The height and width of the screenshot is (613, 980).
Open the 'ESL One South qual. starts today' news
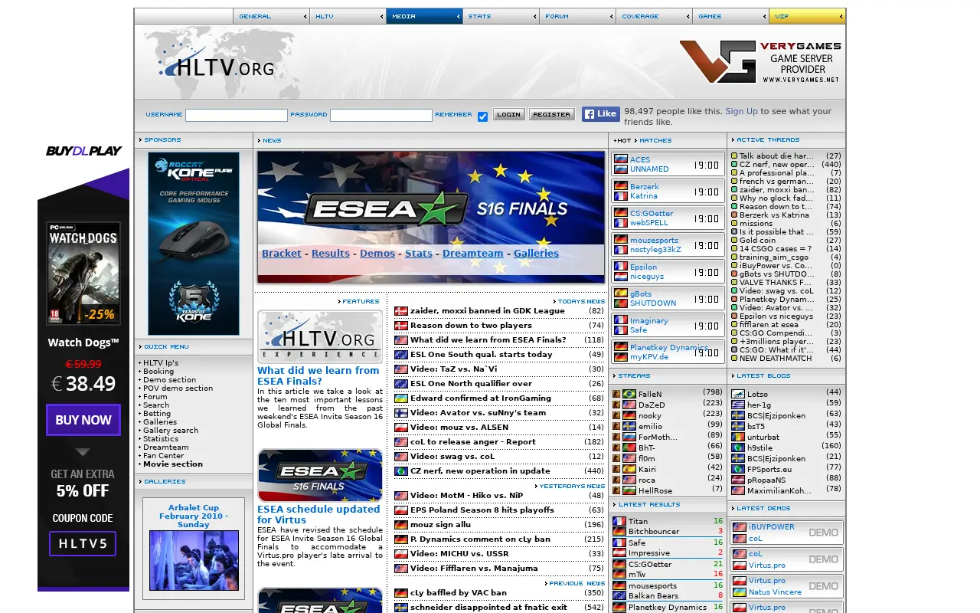pyautogui.click(x=481, y=355)
